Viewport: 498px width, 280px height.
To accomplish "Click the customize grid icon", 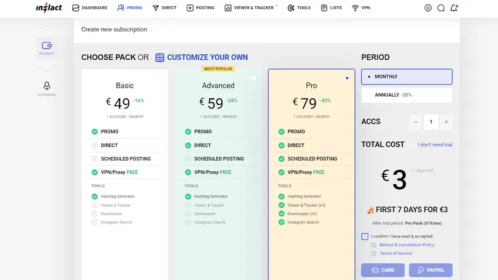I will [159, 57].
